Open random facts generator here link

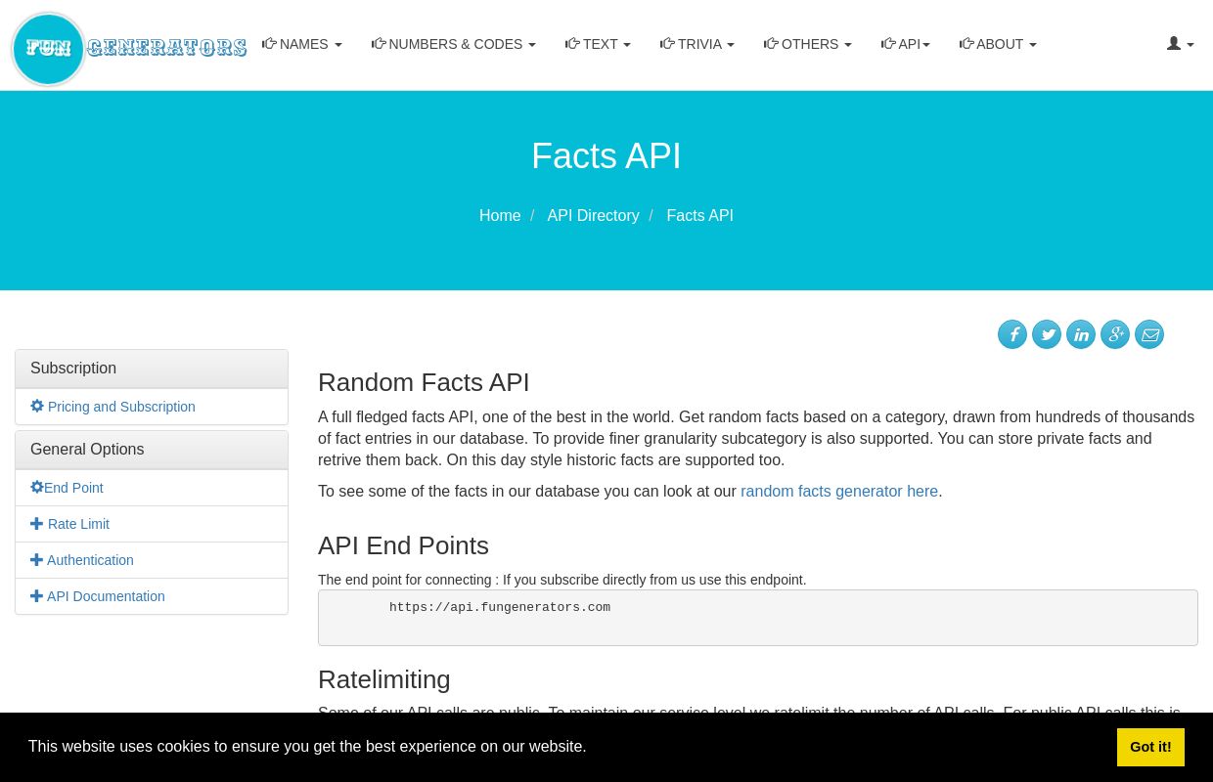click(x=839, y=492)
